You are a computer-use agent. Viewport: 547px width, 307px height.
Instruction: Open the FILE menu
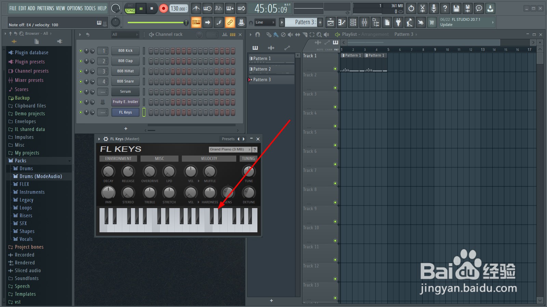click(x=13, y=8)
